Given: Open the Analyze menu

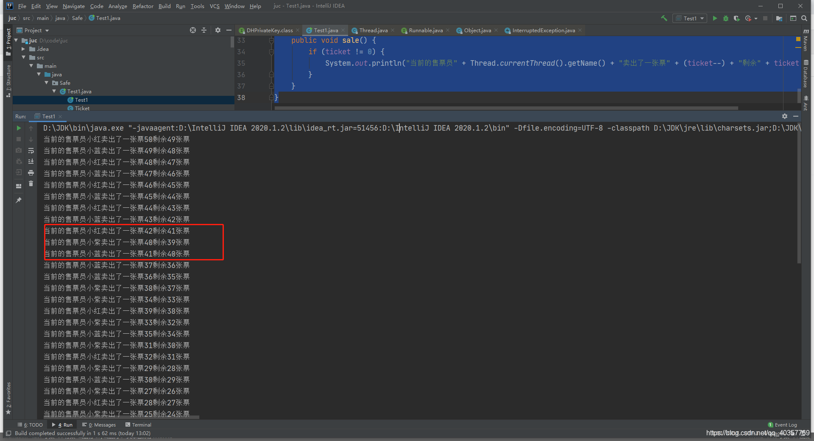Looking at the screenshot, I should (x=117, y=6).
